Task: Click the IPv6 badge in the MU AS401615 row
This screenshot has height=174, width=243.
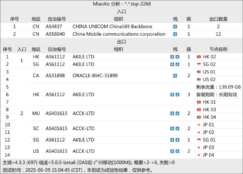Action: (177, 113)
